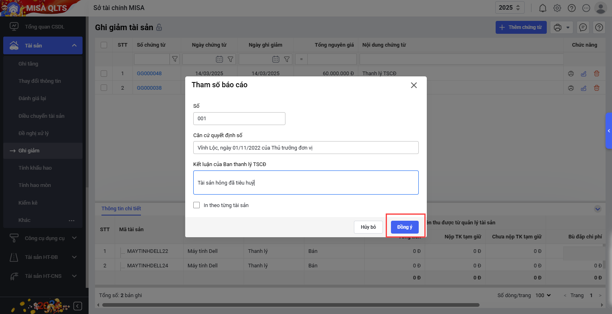Toggle the select-all header checkbox
612x314 pixels.
(104, 45)
